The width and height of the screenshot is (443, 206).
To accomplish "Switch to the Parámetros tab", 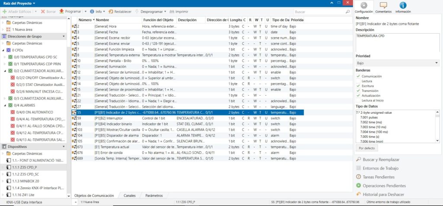I will (154, 195).
